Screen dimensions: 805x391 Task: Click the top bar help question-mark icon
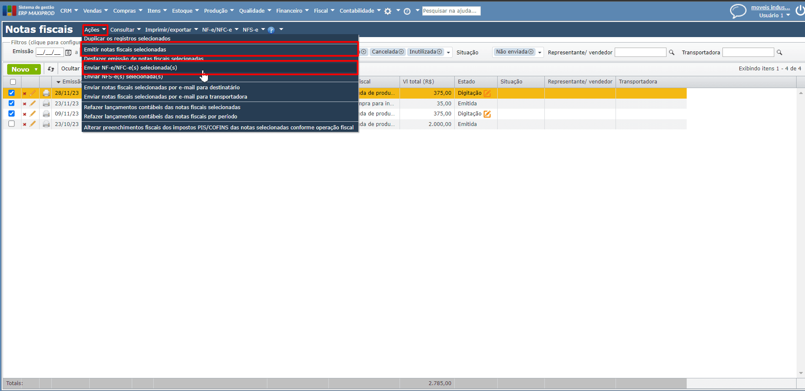[x=407, y=11]
